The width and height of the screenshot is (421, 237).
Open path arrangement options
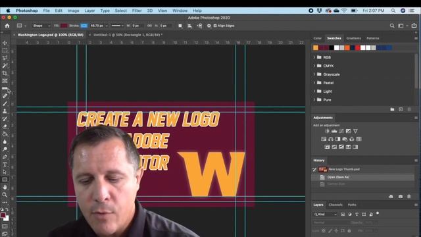tap(199, 26)
